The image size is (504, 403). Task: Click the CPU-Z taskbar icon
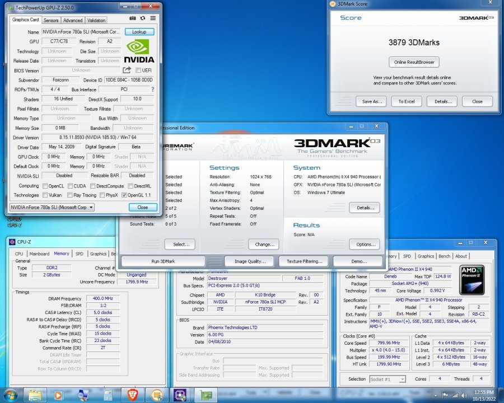[180, 395]
